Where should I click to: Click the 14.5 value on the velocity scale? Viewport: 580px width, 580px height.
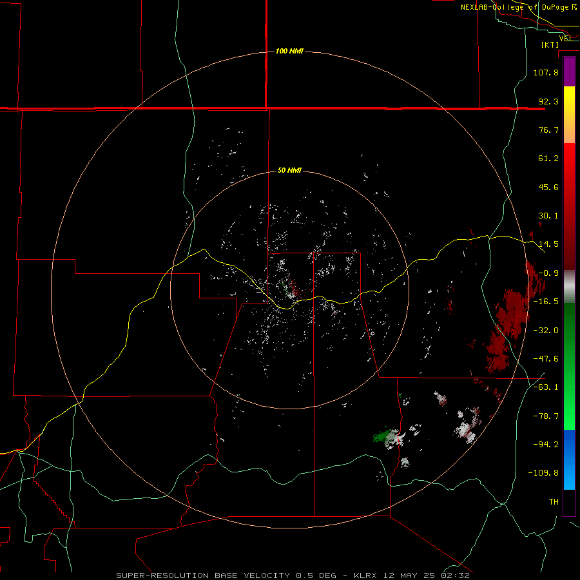click(x=548, y=244)
